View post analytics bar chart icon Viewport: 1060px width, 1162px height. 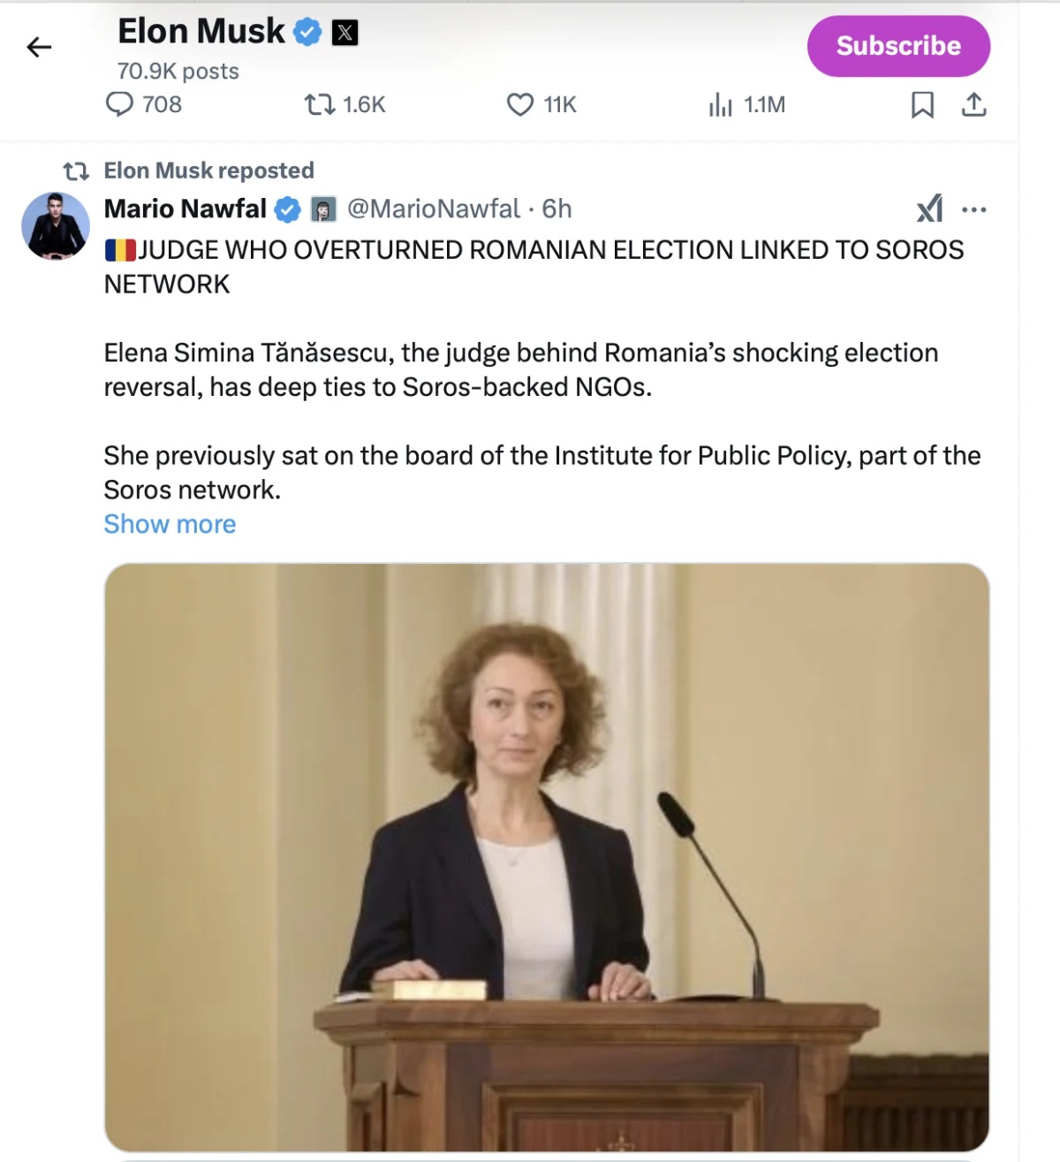pos(720,105)
